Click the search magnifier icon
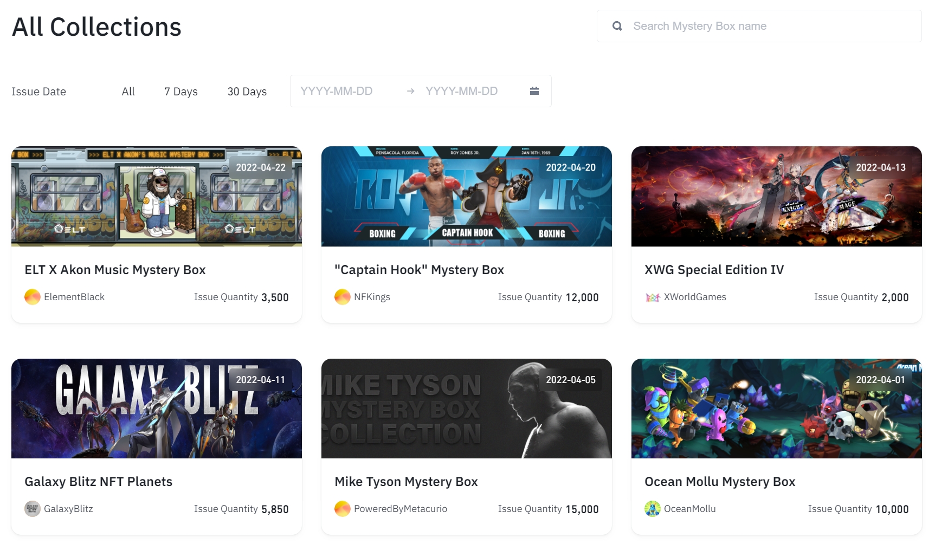The width and height of the screenshot is (935, 544). tap(617, 26)
